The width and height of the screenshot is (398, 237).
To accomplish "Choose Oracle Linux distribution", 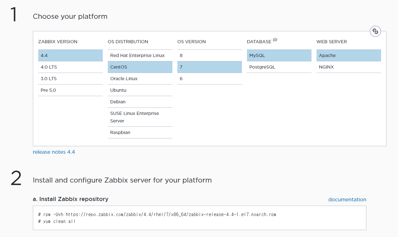I will 140,79.
